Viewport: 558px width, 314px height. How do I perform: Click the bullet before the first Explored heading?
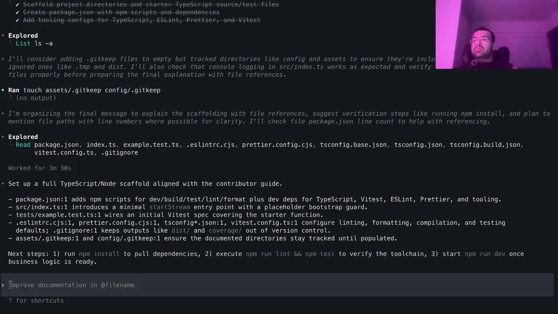pyautogui.click(x=3, y=36)
